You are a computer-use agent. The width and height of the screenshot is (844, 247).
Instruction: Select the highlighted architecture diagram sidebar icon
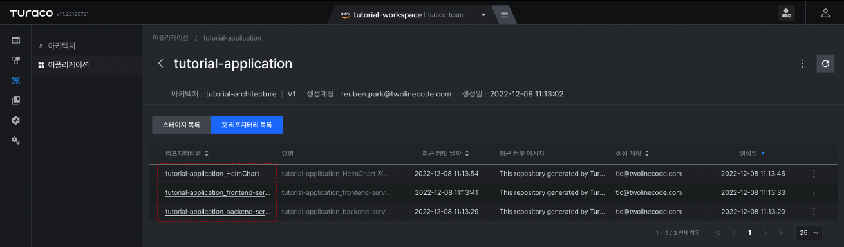15,80
